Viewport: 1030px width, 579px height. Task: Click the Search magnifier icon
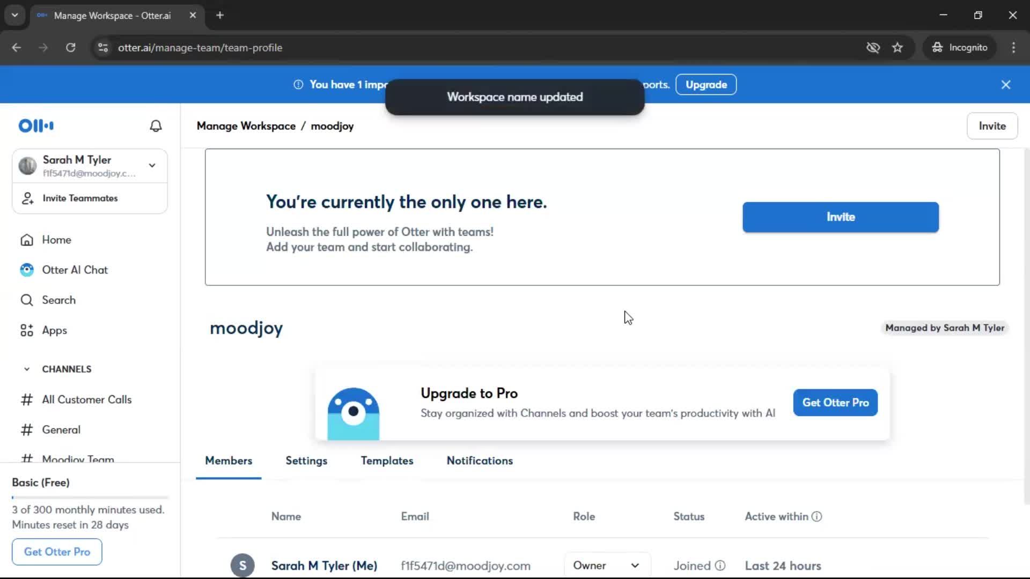coord(27,300)
